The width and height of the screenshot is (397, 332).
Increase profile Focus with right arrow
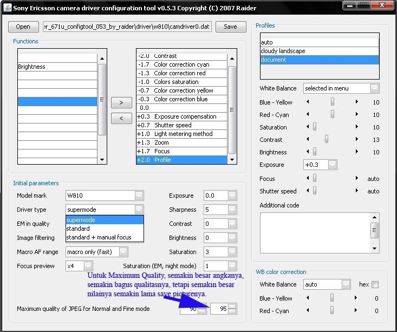(357, 178)
